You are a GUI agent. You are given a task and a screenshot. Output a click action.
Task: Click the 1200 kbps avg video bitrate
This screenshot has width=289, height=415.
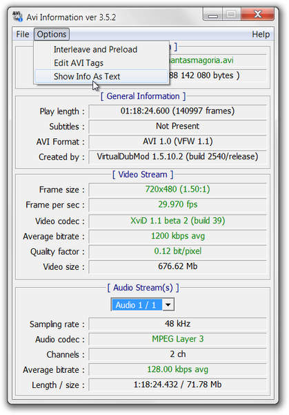click(178, 236)
